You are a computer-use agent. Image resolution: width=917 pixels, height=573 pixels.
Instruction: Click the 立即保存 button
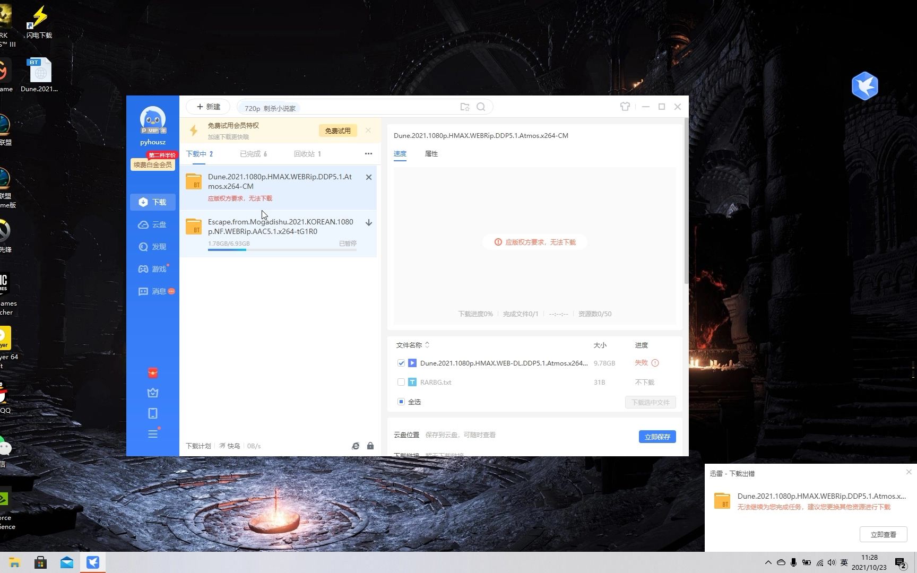tap(657, 437)
